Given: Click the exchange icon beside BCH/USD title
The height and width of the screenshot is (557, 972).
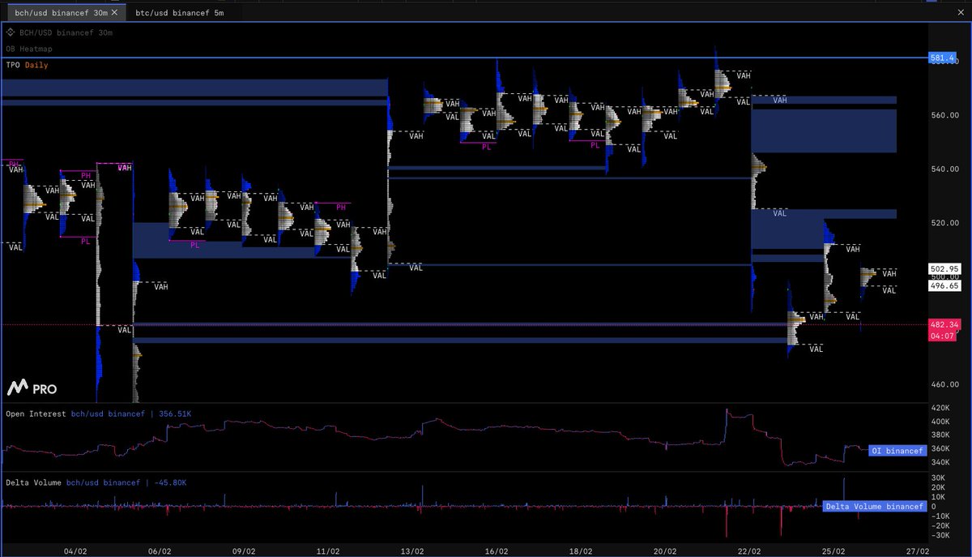Looking at the screenshot, I should pyautogui.click(x=11, y=32).
